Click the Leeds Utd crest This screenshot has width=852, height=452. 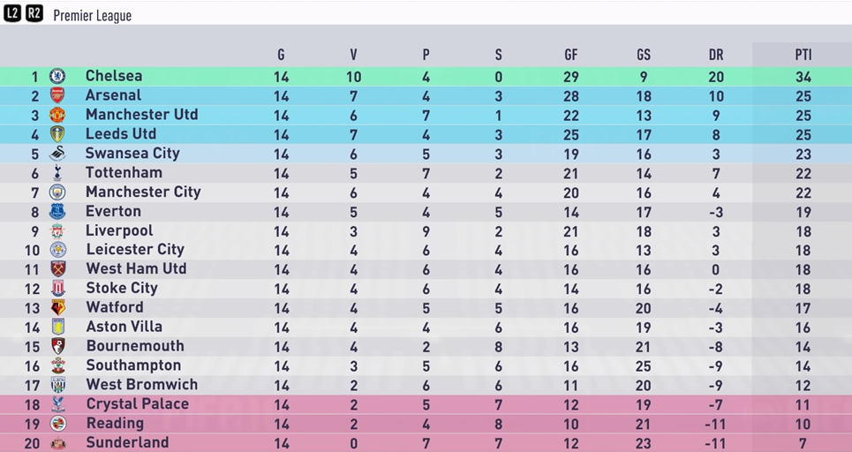click(57, 134)
